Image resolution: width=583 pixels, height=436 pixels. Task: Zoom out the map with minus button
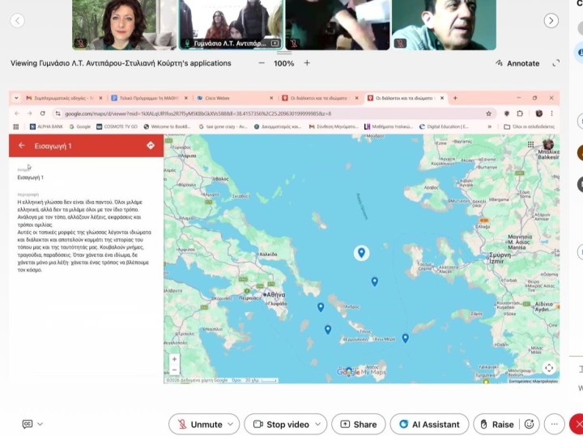(x=174, y=370)
